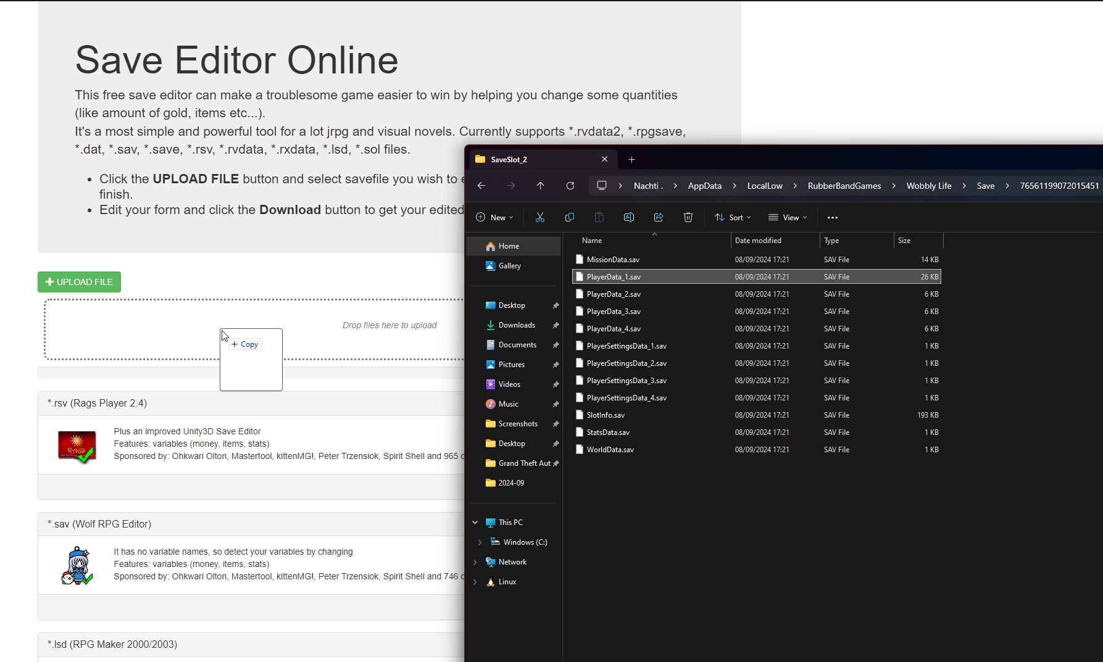This screenshot has height=662, width=1103.
Task: Click LocalLow in the breadcrumb path
Action: click(765, 186)
